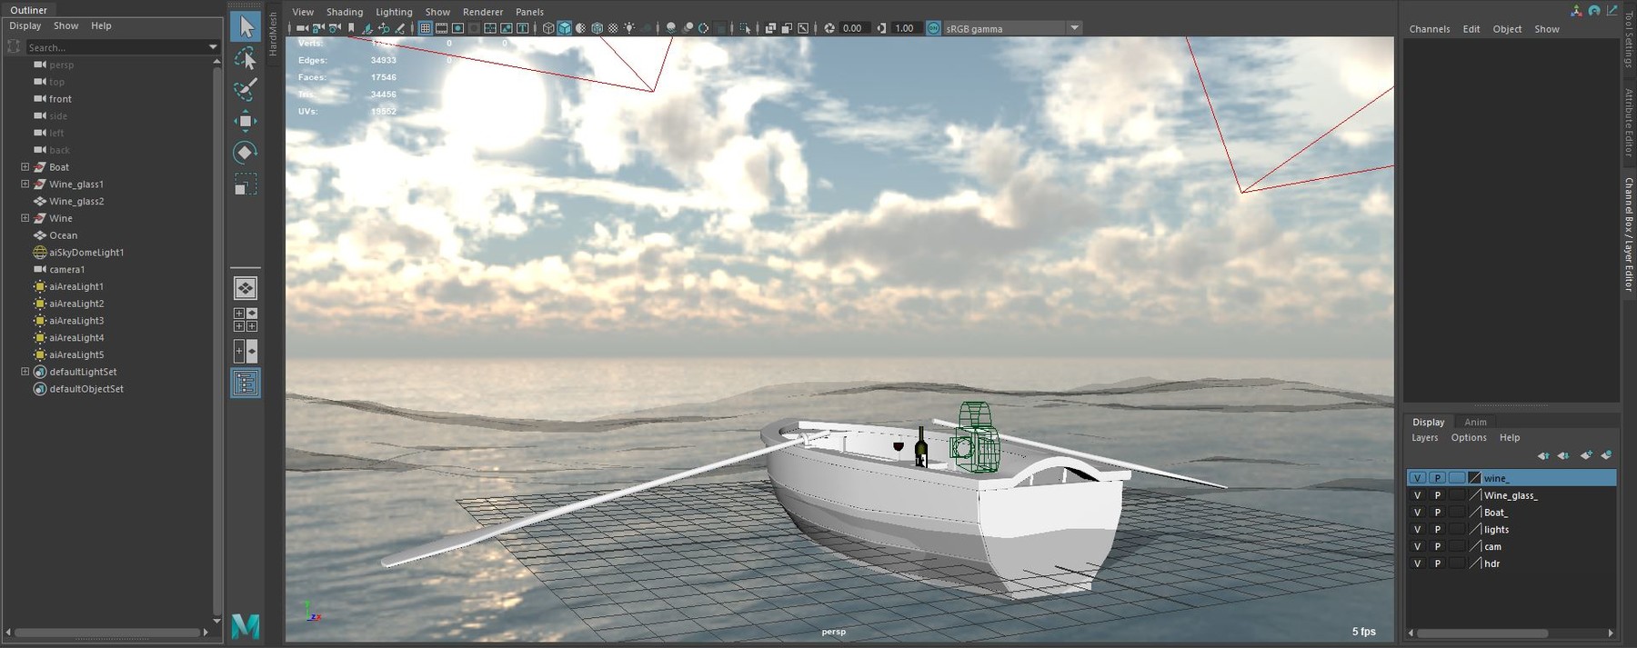This screenshot has height=648, width=1637.
Task: Toggle playback P for hdr layer
Action: (x=1438, y=563)
